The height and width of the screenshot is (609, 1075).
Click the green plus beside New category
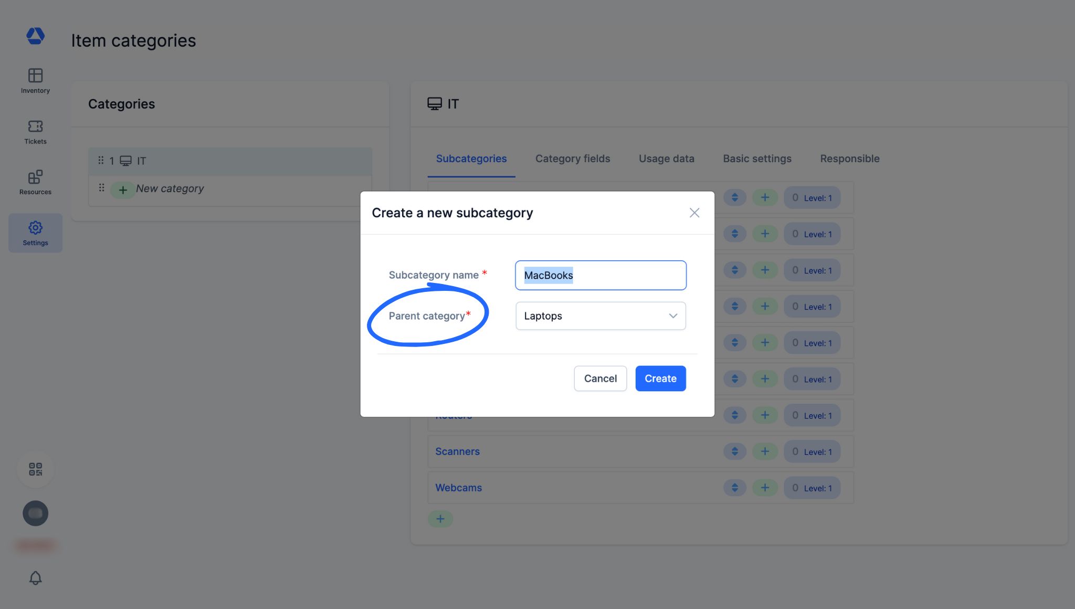pyautogui.click(x=123, y=190)
